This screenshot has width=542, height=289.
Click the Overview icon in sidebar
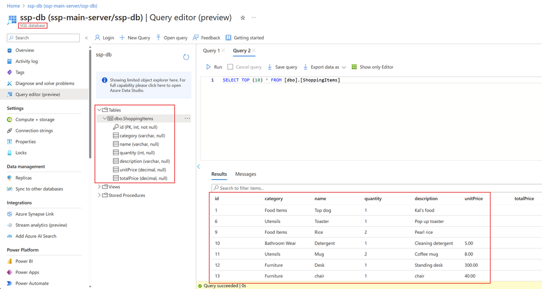9,50
